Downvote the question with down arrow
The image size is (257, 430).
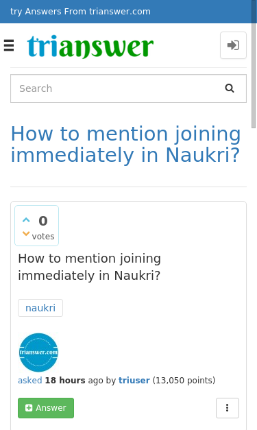pyautogui.click(x=26, y=234)
